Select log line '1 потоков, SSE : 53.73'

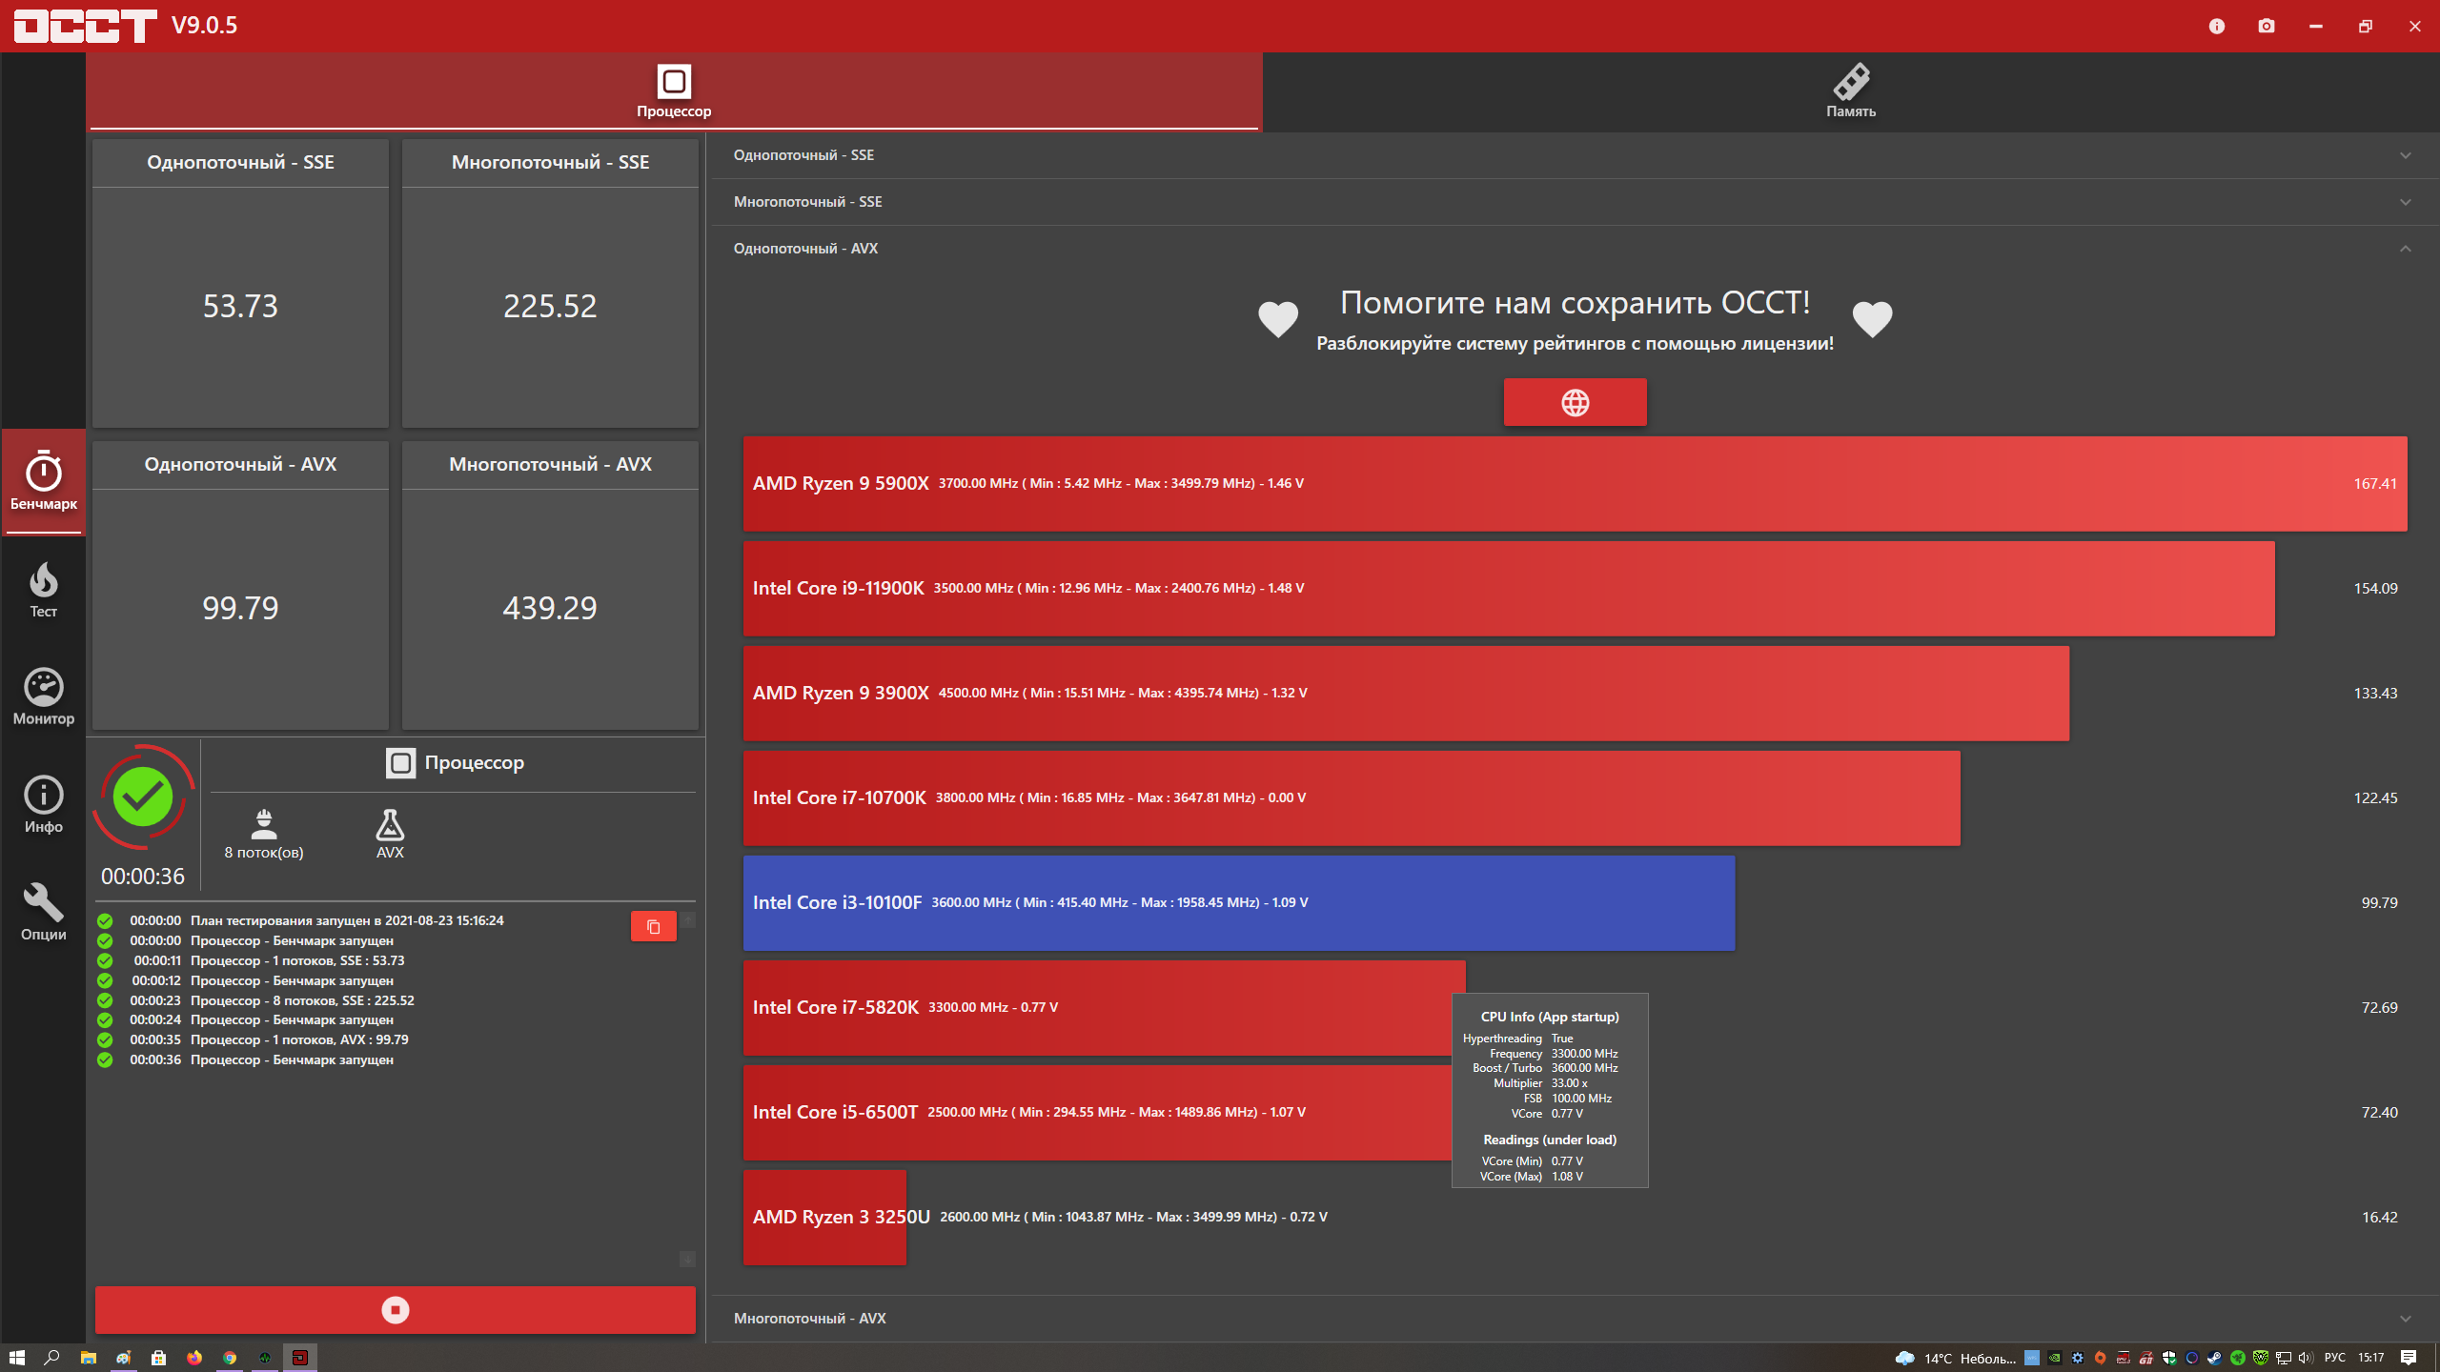(x=338, y=960)
